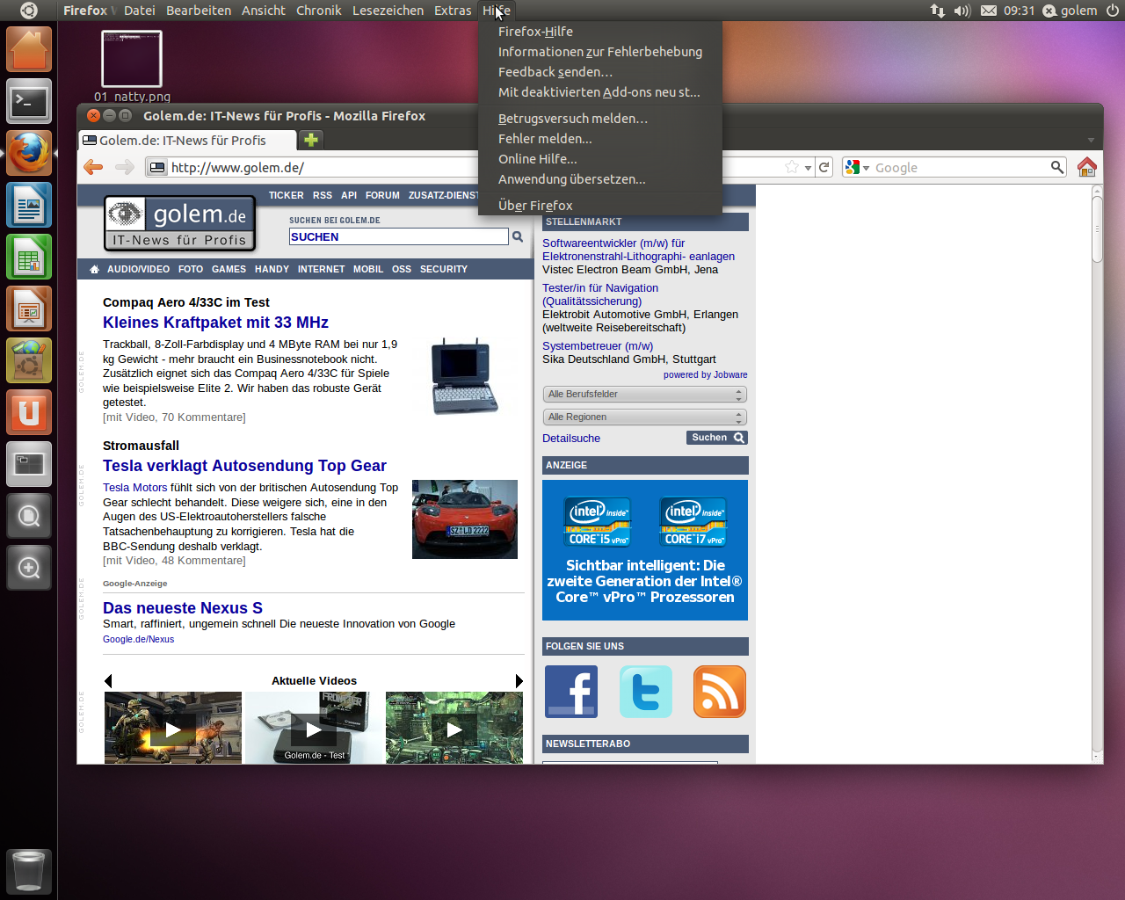1125x900 pixels.
Task: Open Golem's Facebook page icon
Action: tap(571, 692)
